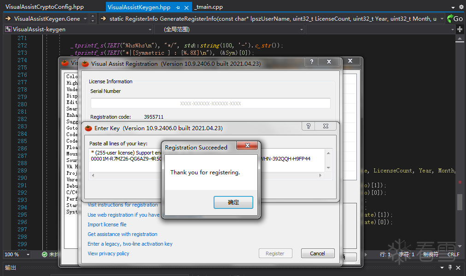Close the background Visual Assist options window
Image resolution: width=466 pixels, height=276 pixels.
(350, 61)
